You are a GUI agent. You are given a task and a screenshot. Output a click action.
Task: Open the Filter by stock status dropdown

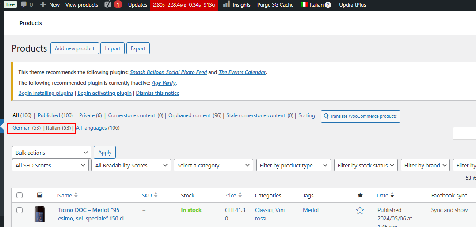366,165
